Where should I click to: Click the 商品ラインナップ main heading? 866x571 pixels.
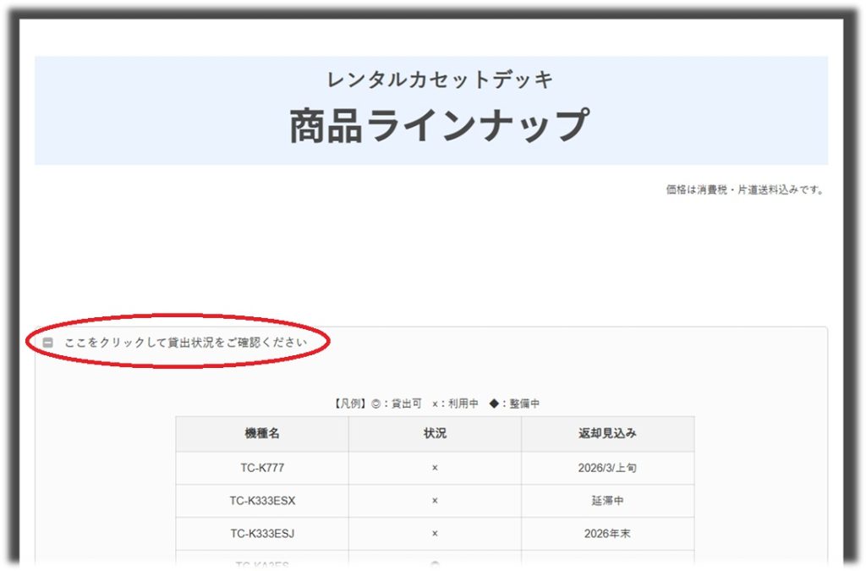pos(438,126)
